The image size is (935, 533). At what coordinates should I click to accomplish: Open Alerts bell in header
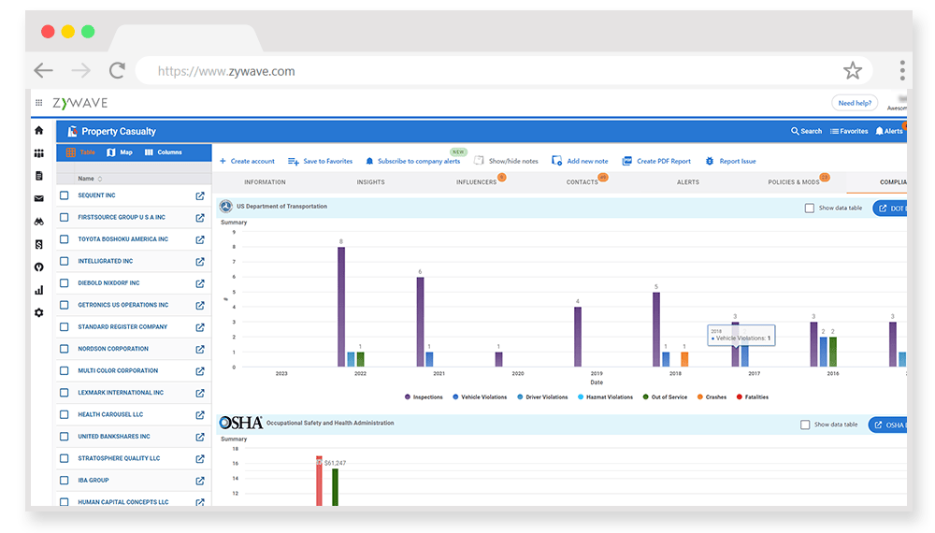[889, 131]
